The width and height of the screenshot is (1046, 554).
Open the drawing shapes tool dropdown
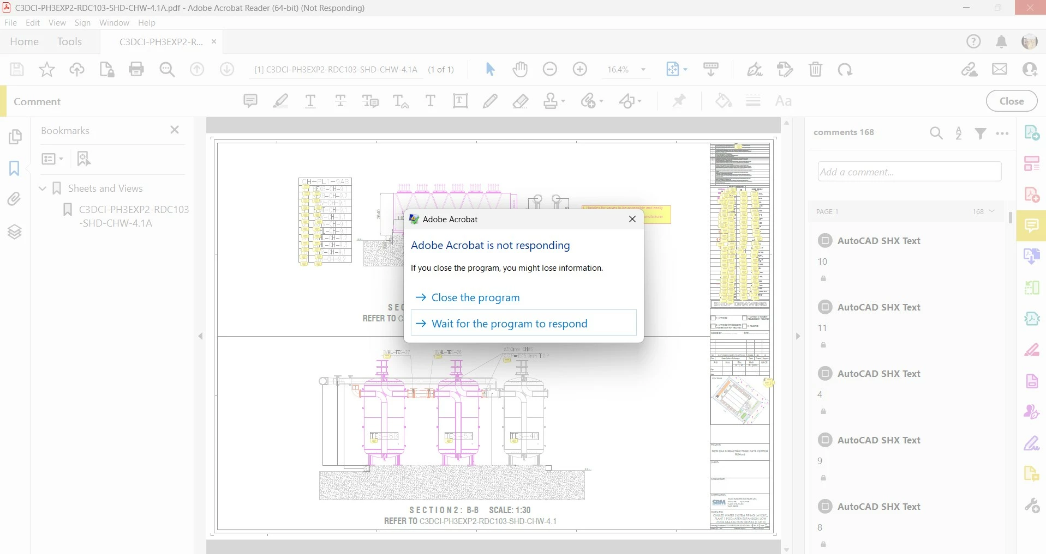[639, 101]
